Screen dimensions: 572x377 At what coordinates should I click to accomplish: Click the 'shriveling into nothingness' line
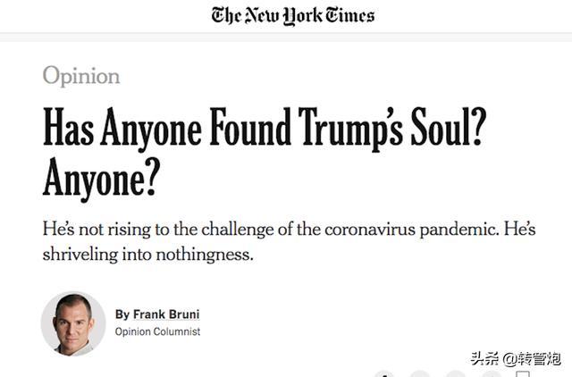(x=147, y=255)
